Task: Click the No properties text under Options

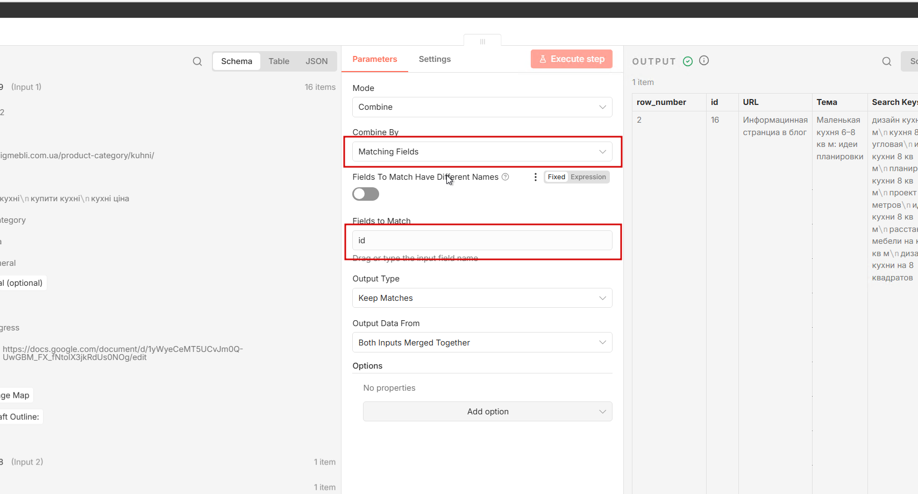Action: point(389,388)
